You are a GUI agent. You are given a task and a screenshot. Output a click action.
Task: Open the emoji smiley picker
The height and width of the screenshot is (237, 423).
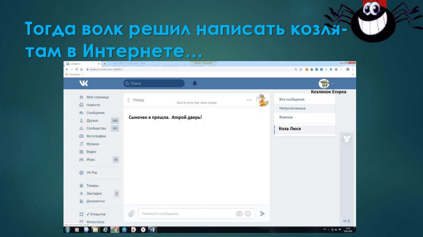248,213
